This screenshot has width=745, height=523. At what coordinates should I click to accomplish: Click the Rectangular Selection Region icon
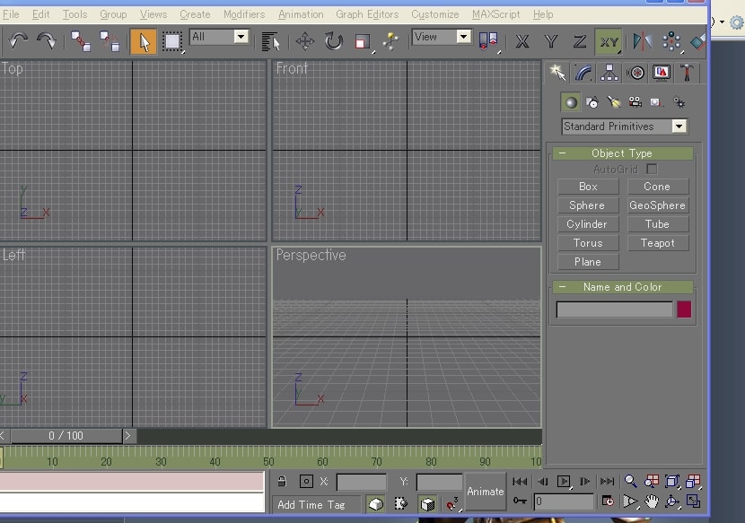[x=172, y=42]
